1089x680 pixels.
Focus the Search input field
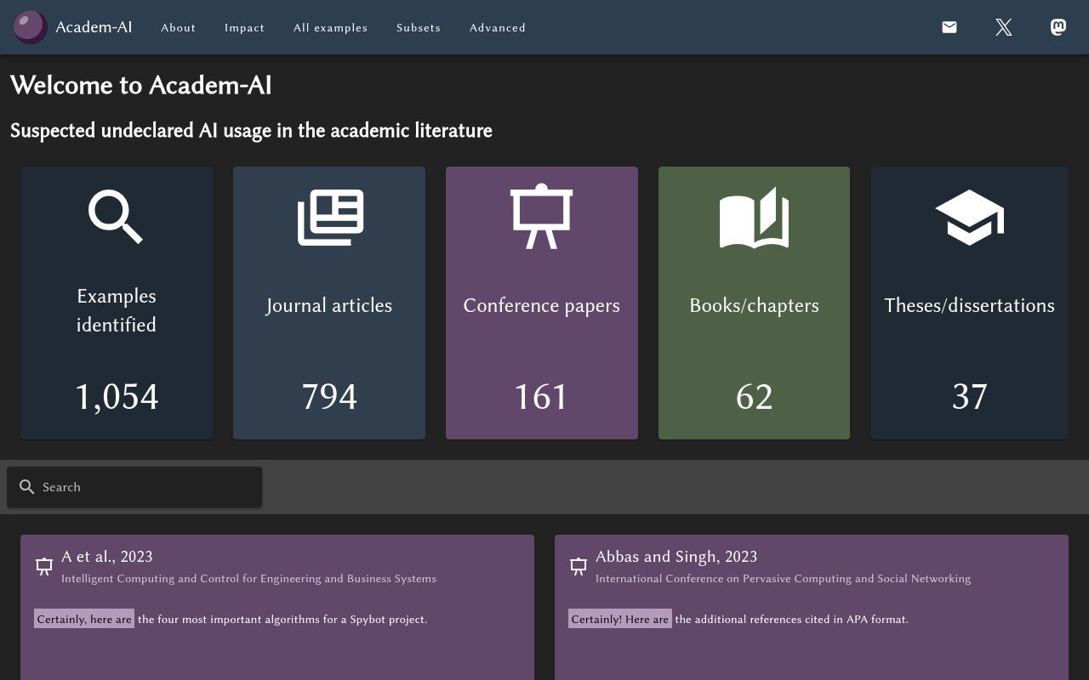click(134, 487)
